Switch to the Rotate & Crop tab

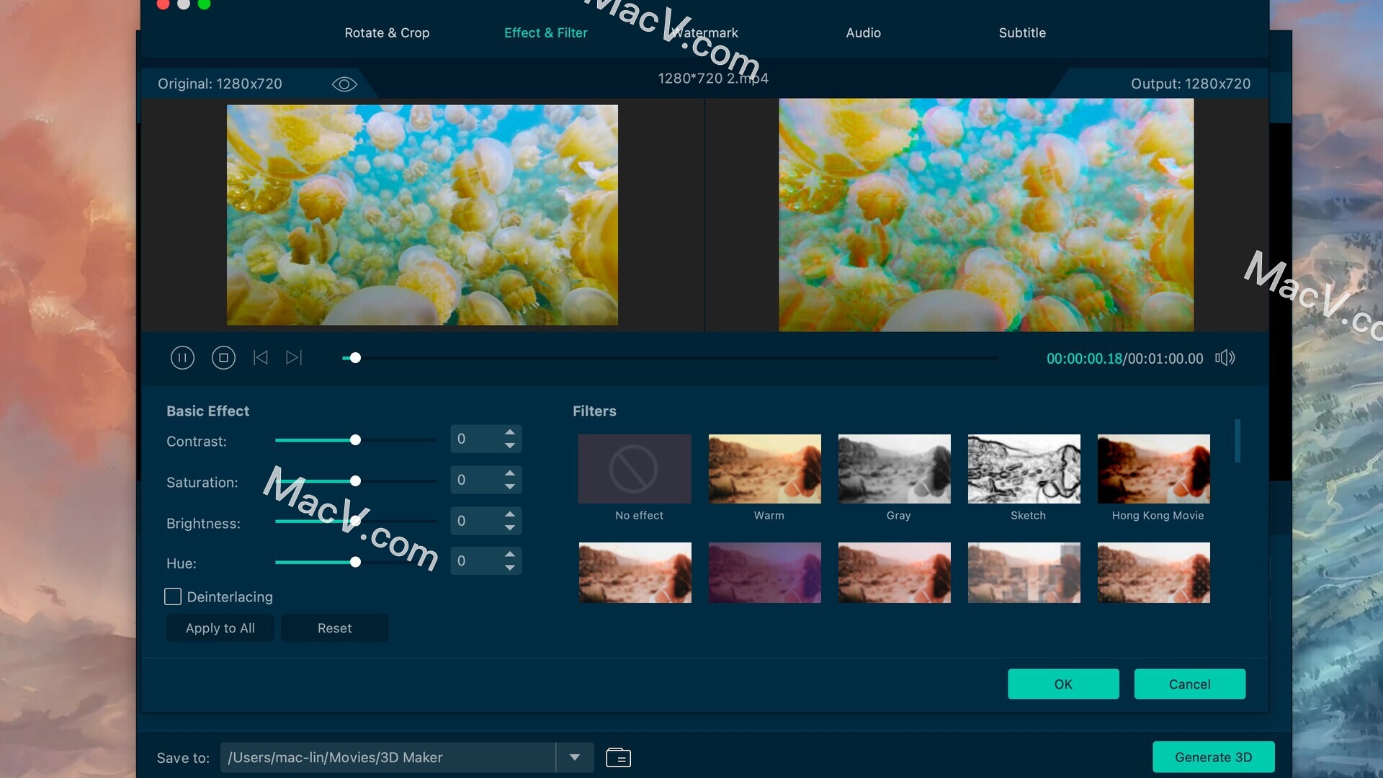[x=387, y=32]
